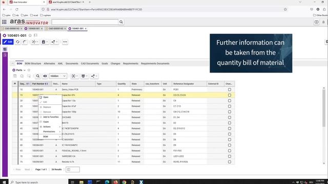Open the Hidden search mode dropdown
Image resolution: width=328 pixels, height=184 pixels.
(x=58, y=76)
